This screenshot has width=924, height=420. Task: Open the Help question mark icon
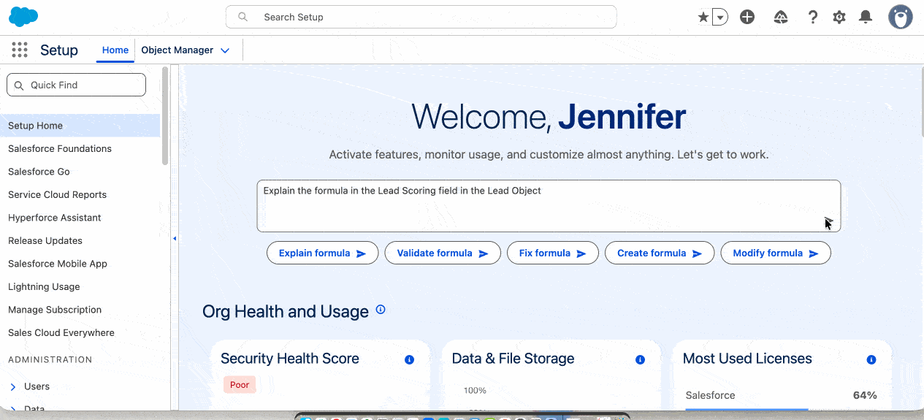tap(812, 17)
